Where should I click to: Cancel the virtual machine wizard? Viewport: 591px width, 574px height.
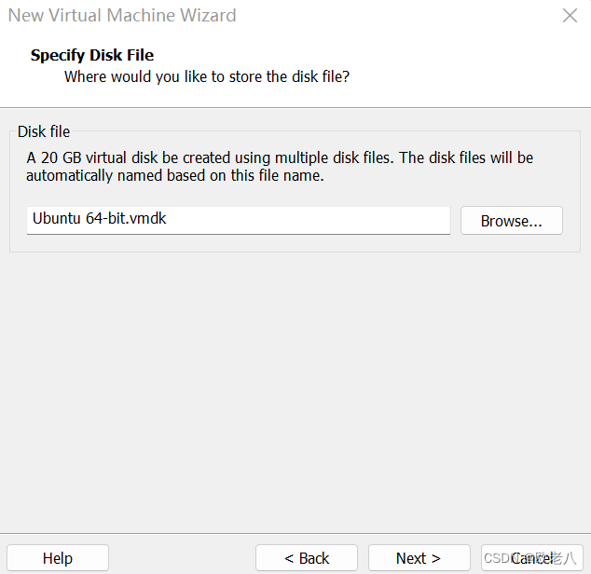(532, 558)
